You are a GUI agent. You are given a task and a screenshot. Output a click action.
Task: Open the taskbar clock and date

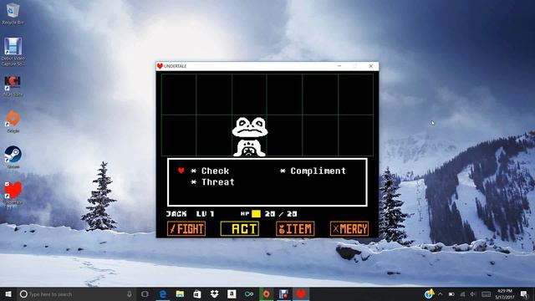505,293
